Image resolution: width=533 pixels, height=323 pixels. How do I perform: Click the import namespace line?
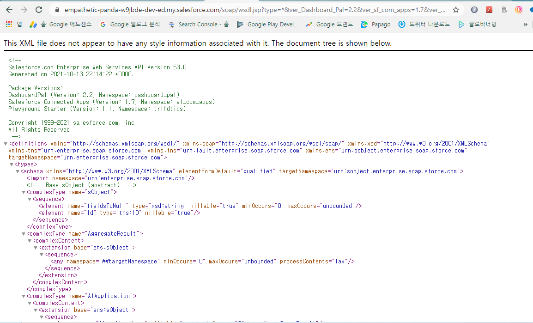pyautogui.click(x=110, y=178)
